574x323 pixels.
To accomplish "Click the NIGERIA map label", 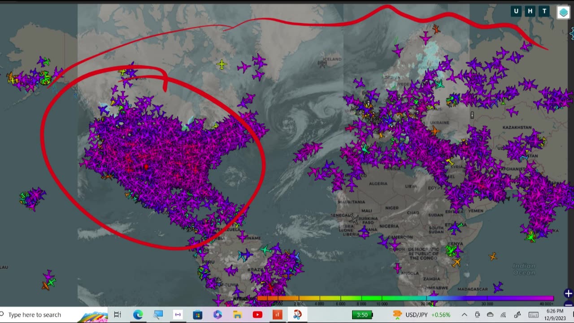I will 389,226.
